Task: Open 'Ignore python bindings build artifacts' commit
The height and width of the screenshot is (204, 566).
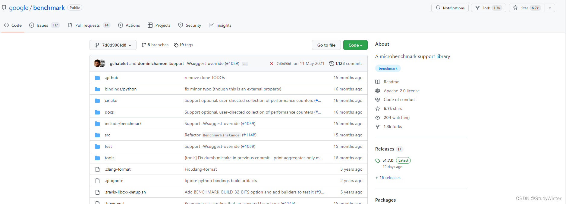Action: pos(221,181)
